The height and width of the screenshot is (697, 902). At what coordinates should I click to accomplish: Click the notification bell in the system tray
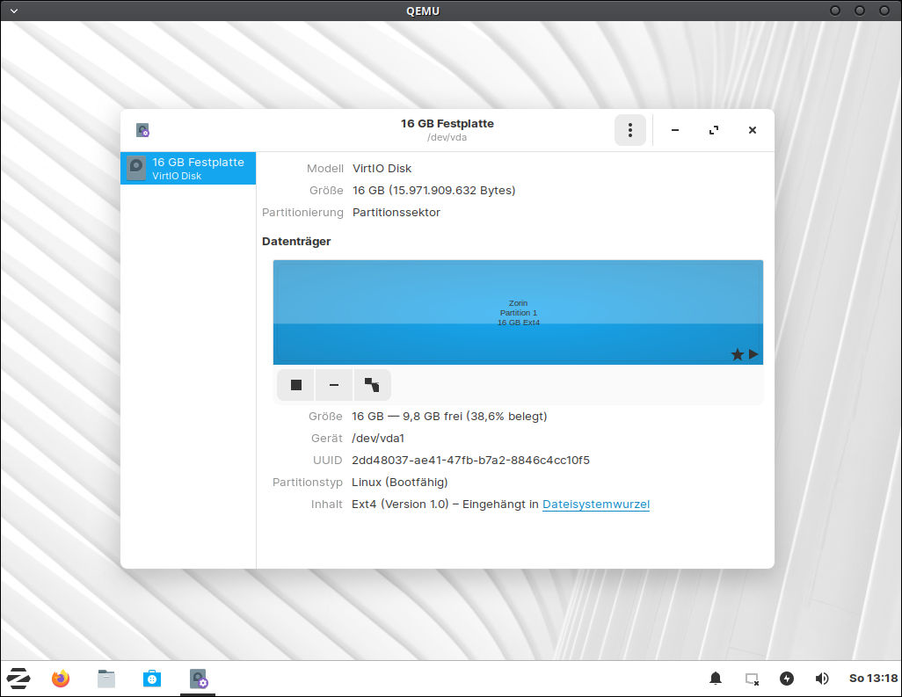point(715,679)
